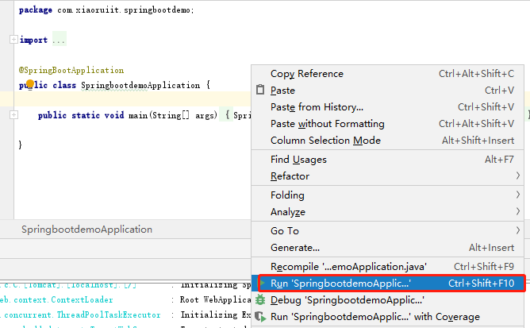
Task: Choose Paste from History...
Action: [x=388, y=107]
